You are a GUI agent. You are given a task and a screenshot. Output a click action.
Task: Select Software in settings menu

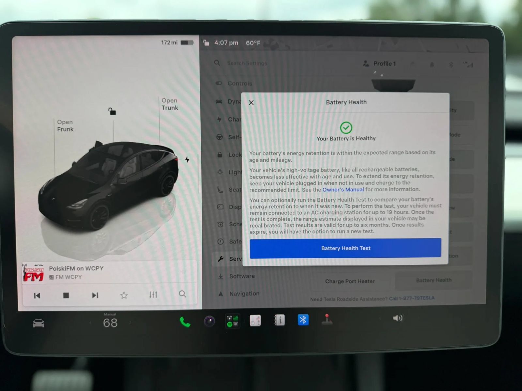237,276
